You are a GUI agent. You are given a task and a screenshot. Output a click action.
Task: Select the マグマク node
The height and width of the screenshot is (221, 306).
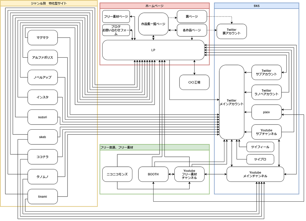pyautogui.click(x=43, y=38)
